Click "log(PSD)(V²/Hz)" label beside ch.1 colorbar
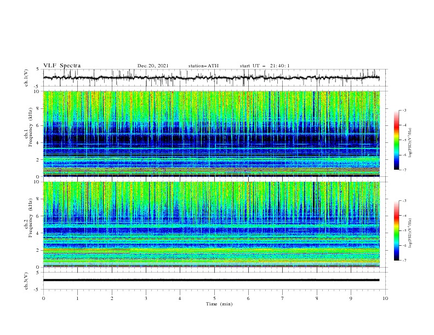This screenshot has height=335, width=434. 410,143
